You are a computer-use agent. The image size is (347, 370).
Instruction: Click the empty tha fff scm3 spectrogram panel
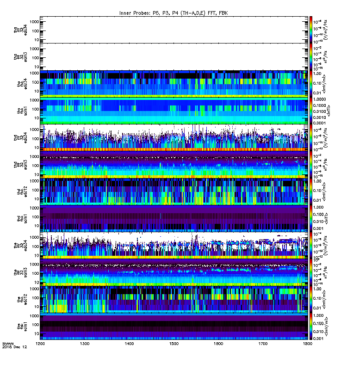coord(174,56)
